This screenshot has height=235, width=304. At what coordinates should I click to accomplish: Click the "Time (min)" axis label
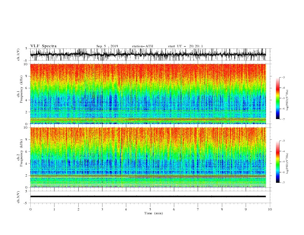pyautogui.click(x=154, y=213)
